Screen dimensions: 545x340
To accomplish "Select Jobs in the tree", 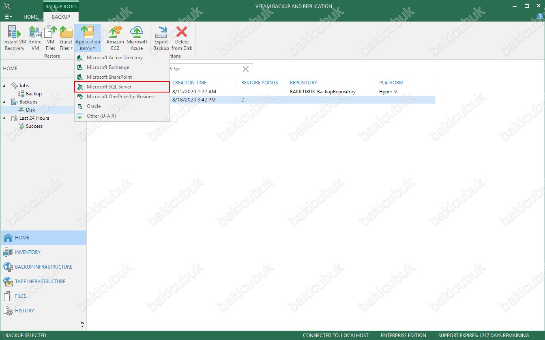I will 24,86.
